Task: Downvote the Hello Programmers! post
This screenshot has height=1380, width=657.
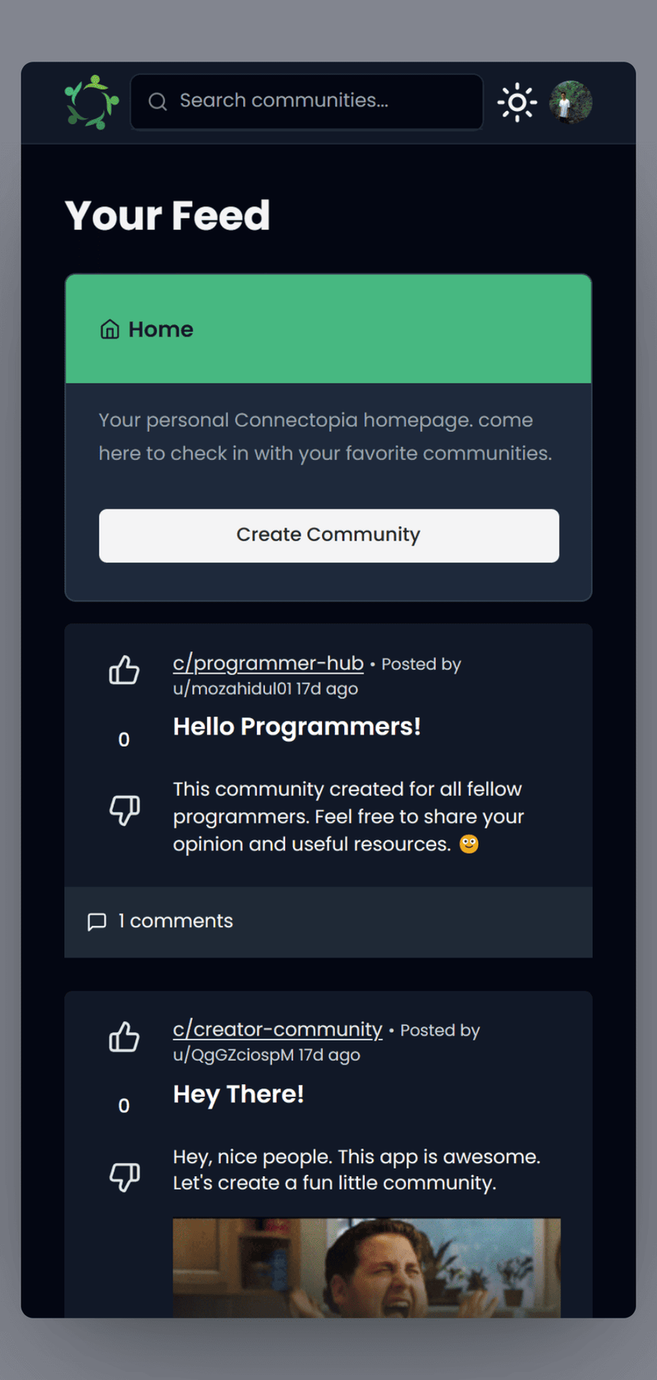Action: 124,810
